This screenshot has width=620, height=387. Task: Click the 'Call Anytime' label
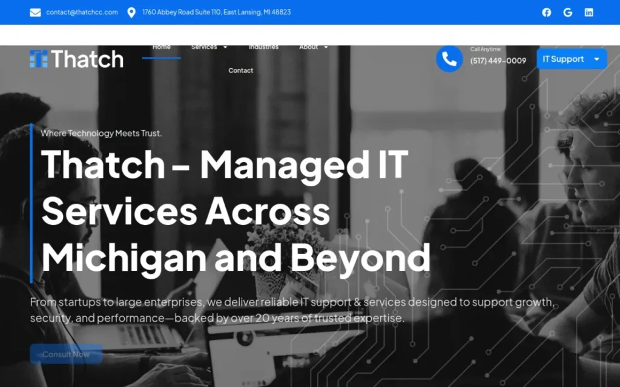coord(485,49)
